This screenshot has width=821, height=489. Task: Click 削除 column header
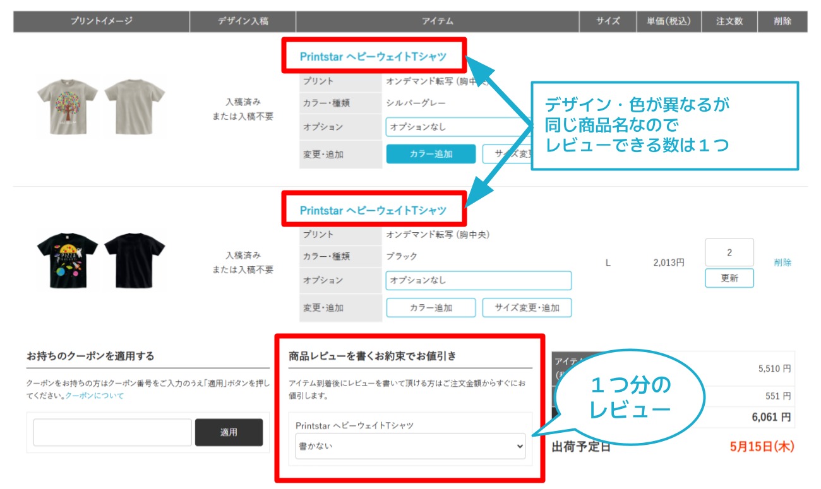(782, 21)
